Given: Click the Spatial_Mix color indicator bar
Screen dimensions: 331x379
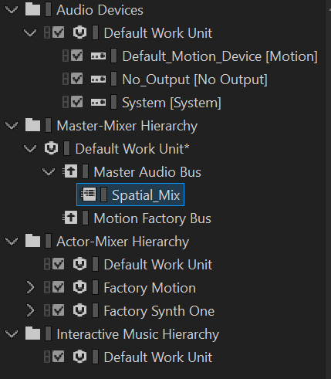Looking at the screenshot, I should pyautogui.click(x=103, y=195).
